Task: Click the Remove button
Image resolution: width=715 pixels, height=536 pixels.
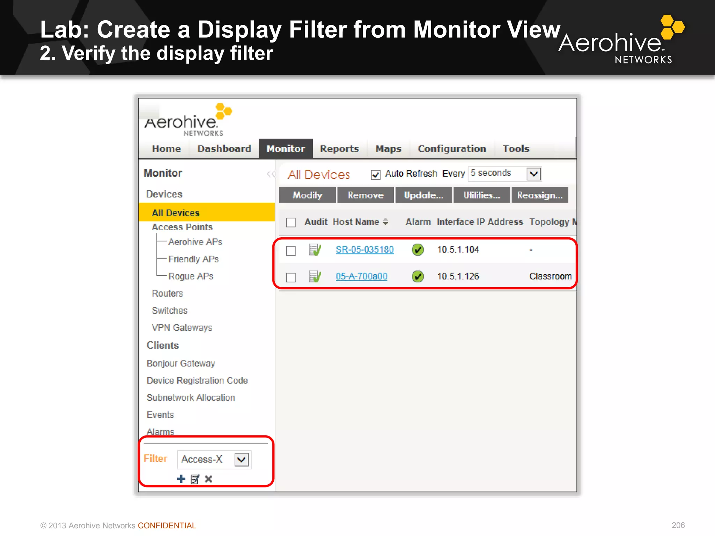Action: click(x=366, y=195)
